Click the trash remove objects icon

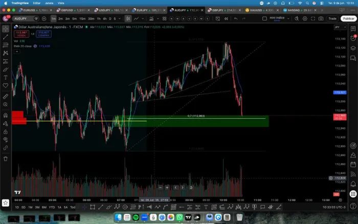pos(6,159)
